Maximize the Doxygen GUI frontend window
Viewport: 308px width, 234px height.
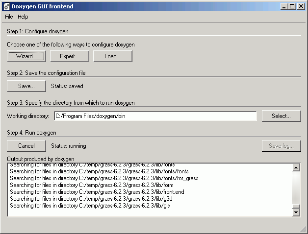point(292,6)
